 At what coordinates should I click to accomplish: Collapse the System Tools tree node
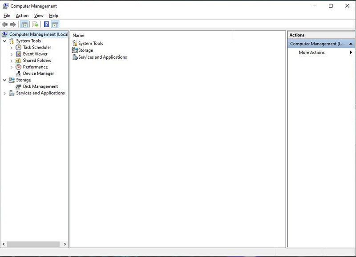tap(5, 41)
